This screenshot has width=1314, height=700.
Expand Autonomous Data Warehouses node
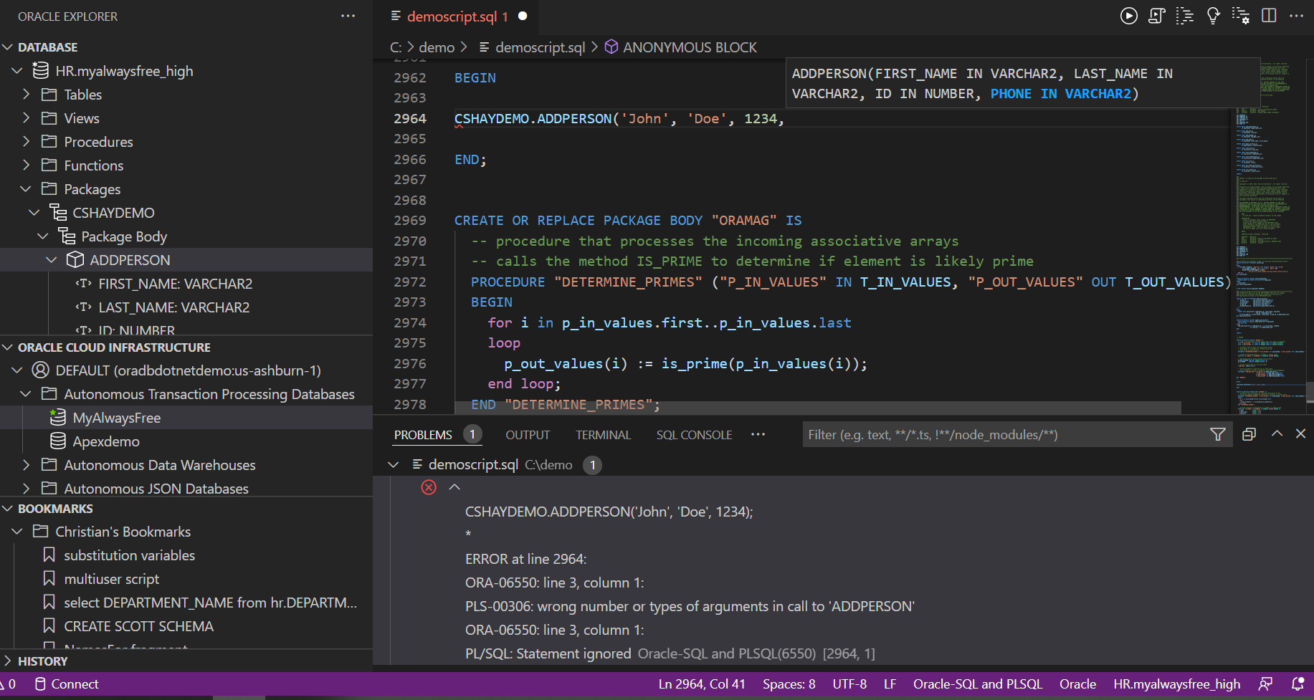click(27, 464)
